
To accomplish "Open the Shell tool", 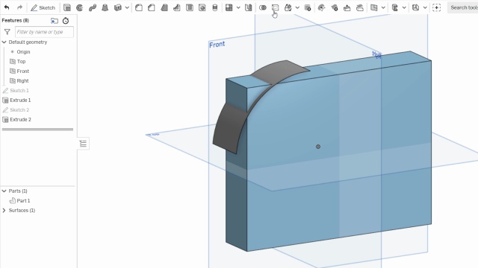I will pos(189,7).
